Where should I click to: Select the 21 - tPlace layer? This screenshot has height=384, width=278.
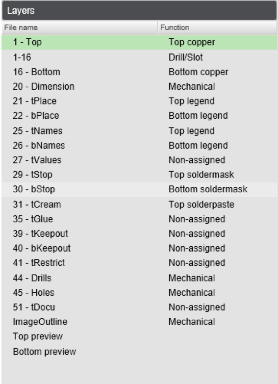(139, 101)
